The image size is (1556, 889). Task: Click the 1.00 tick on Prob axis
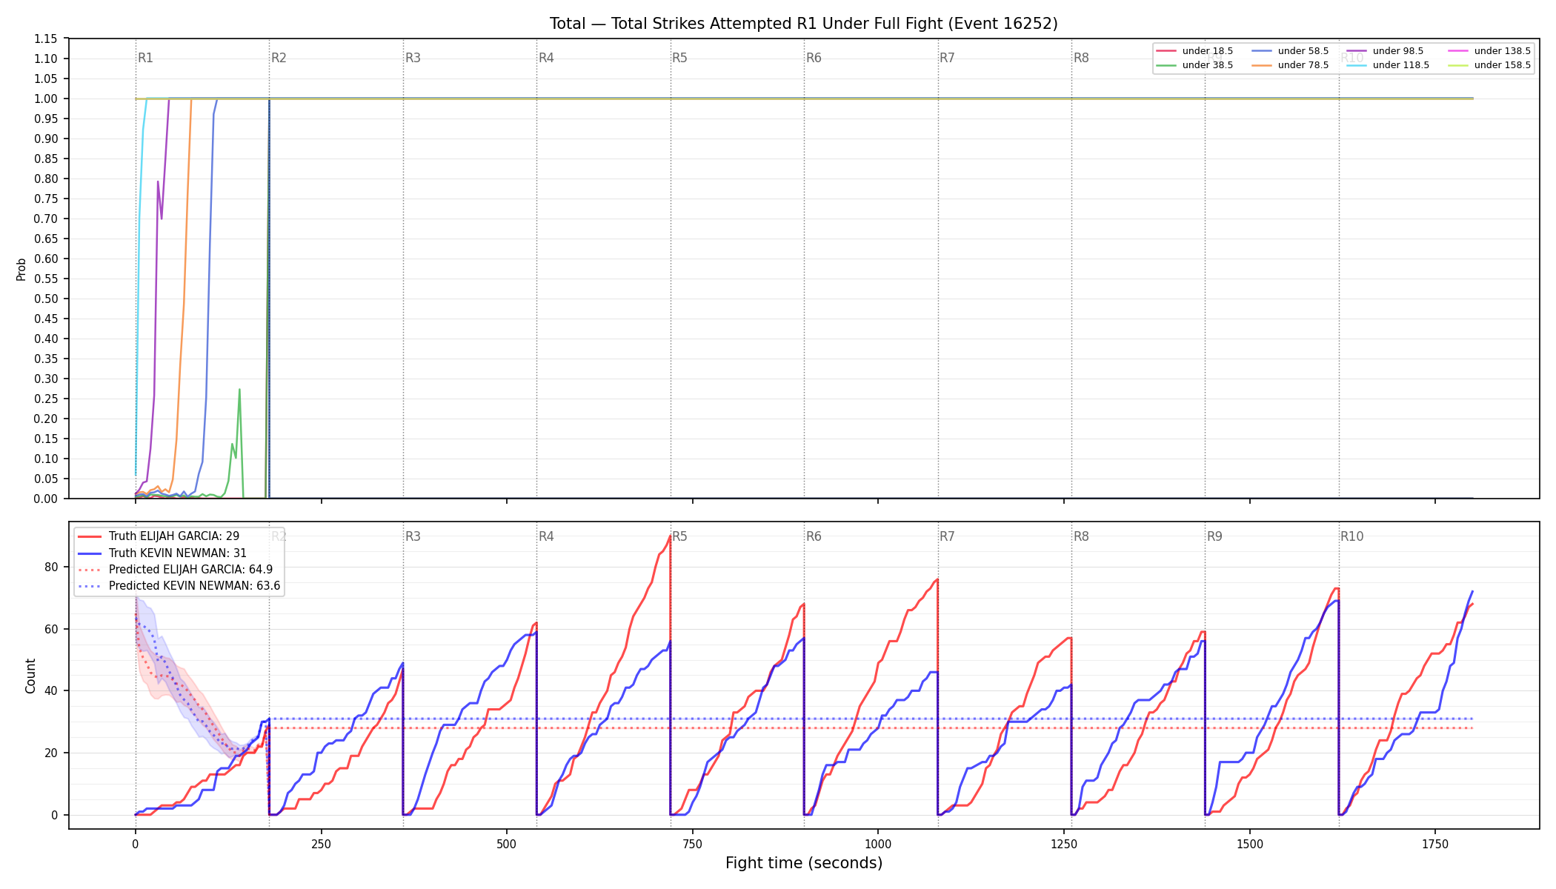point(46,99)
